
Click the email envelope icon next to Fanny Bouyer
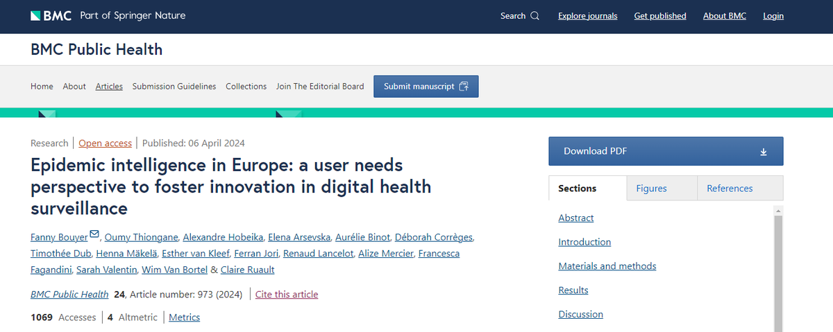[94, 234]
